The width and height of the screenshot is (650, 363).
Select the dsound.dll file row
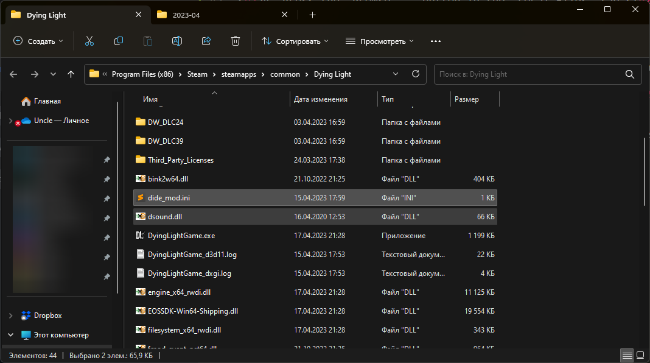[315, 217]
